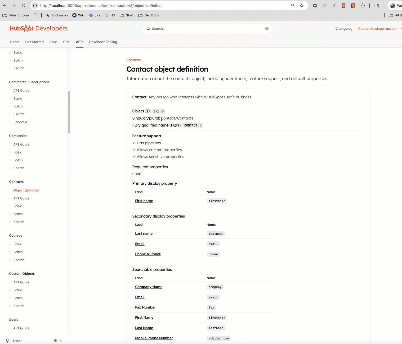Screen dimensions: 402x344
Task: Expand the Batch section under Contacts
Action: tap(18, 214)
